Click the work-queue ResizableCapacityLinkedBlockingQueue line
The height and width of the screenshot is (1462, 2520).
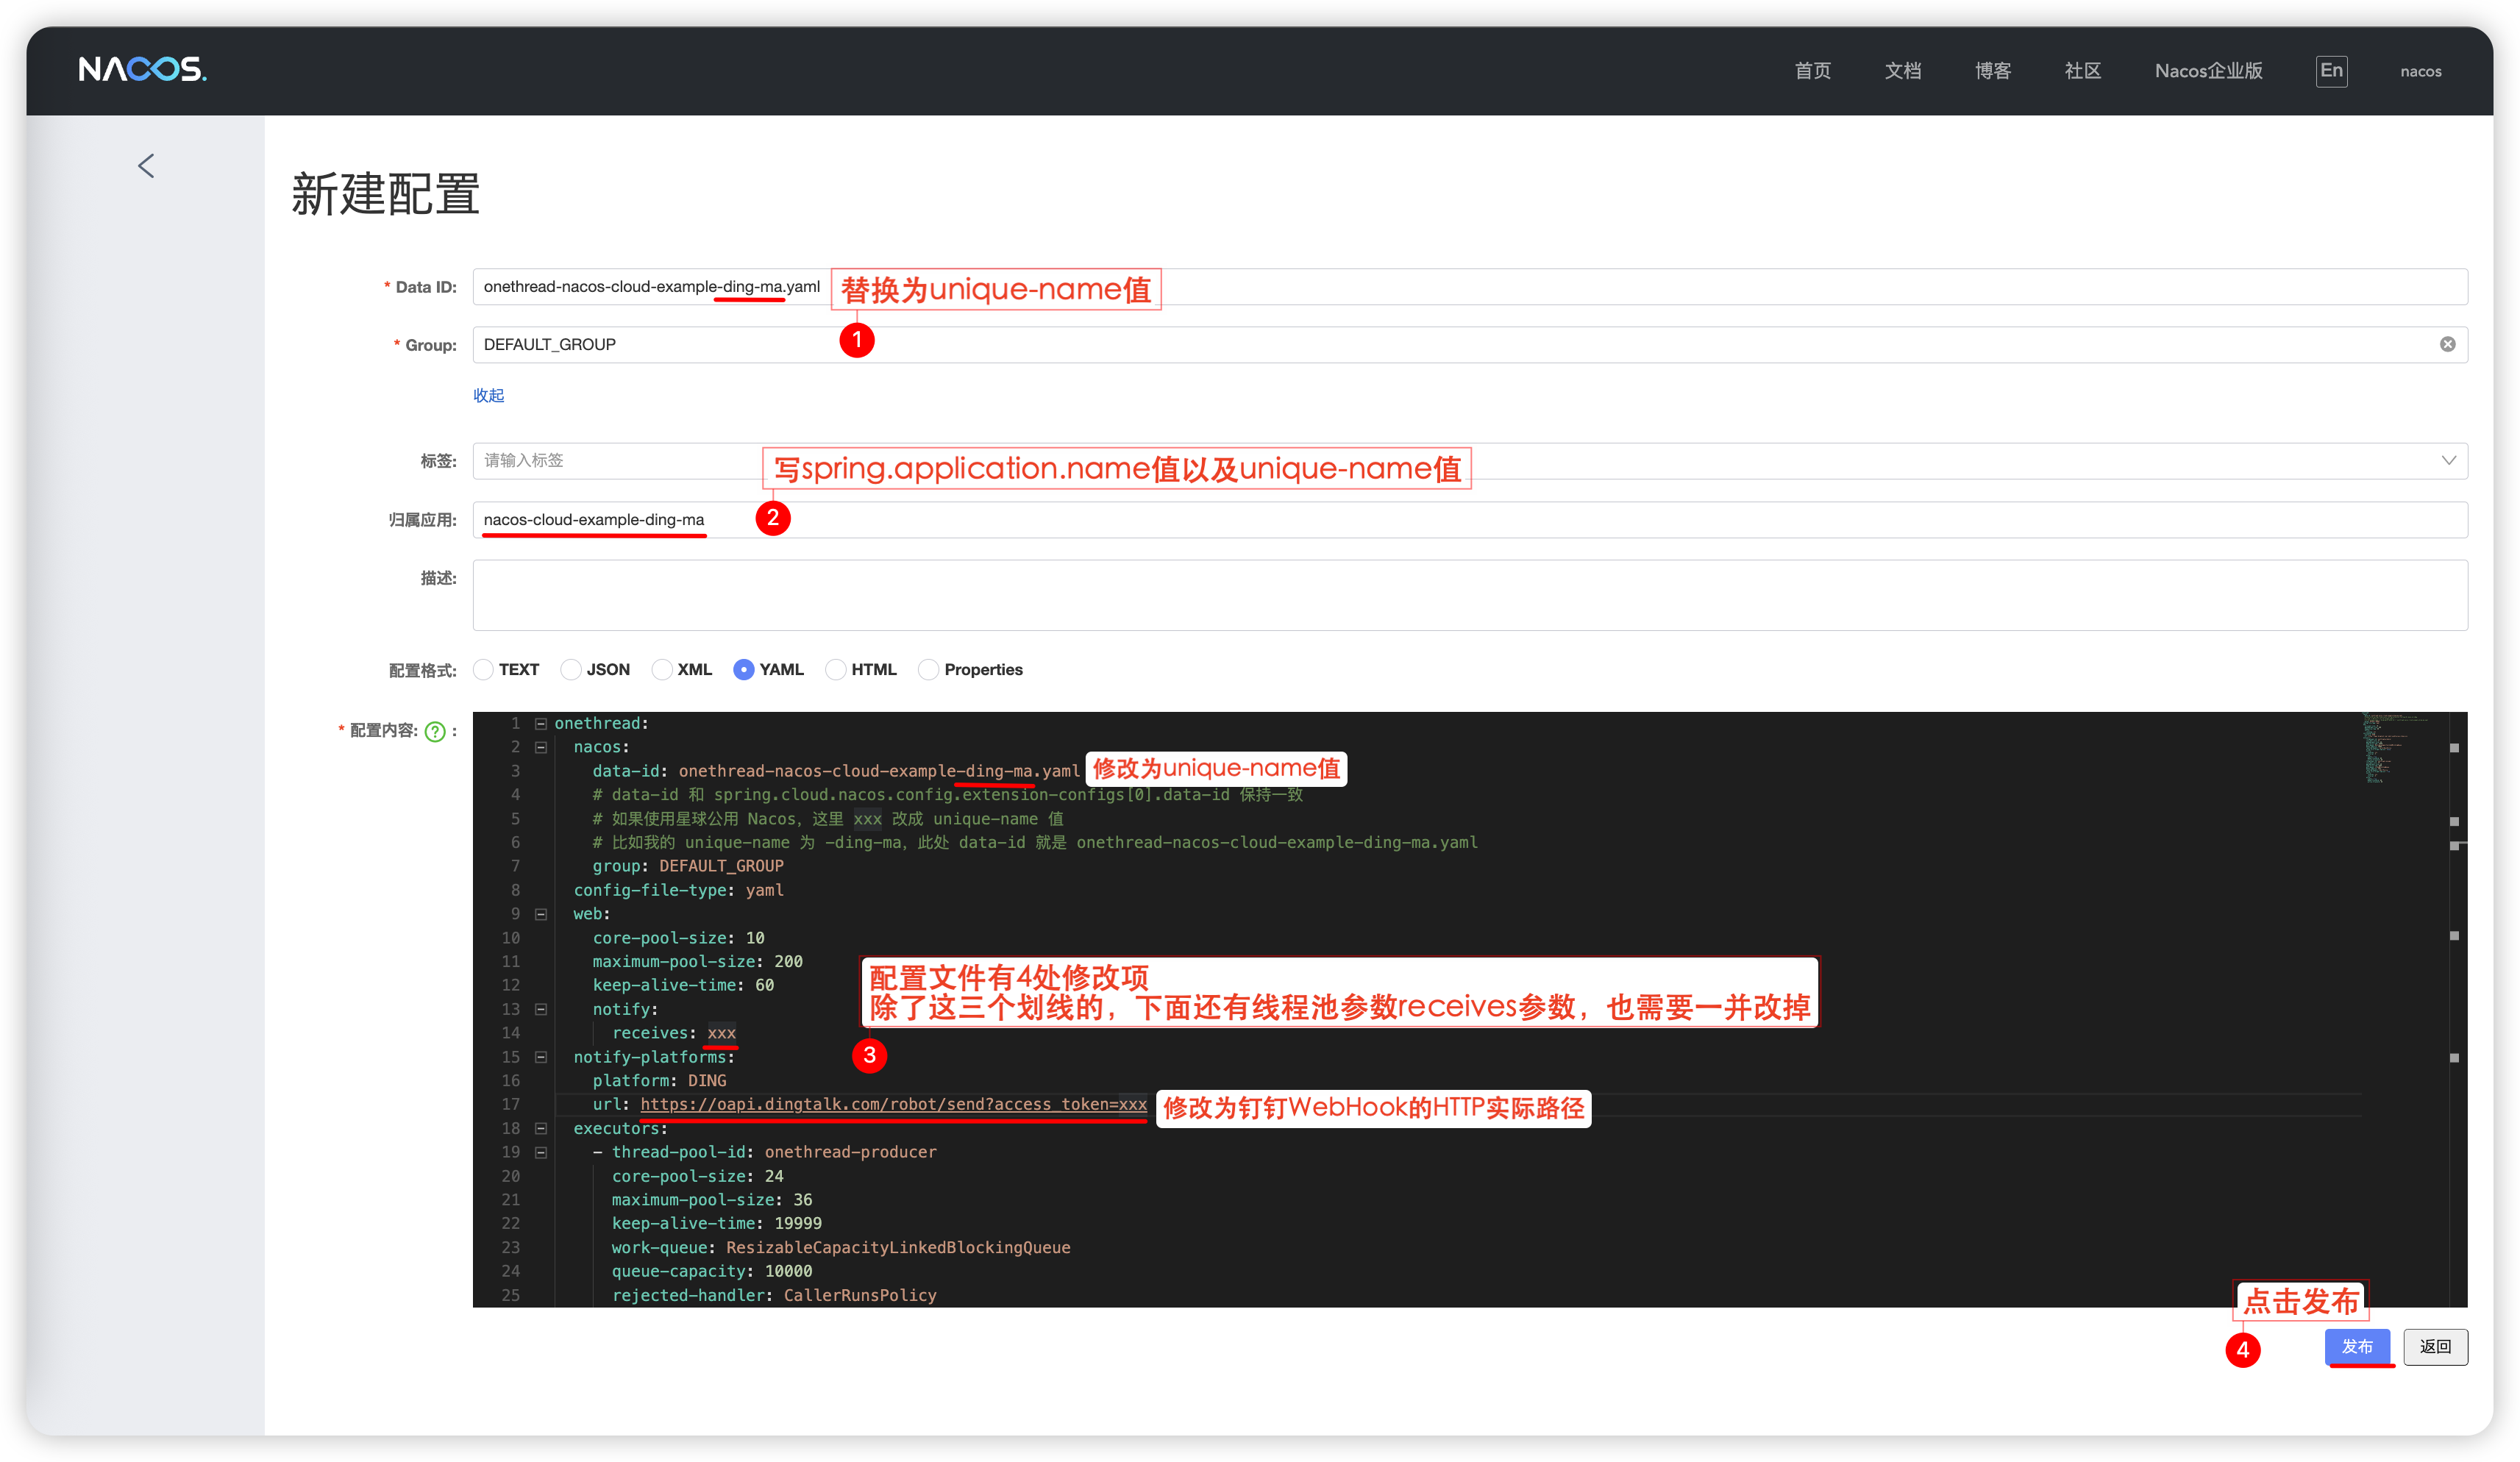point(841,1247)
